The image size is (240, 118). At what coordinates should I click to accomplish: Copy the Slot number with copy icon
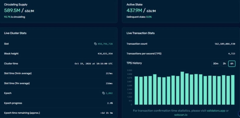point(95,44)
